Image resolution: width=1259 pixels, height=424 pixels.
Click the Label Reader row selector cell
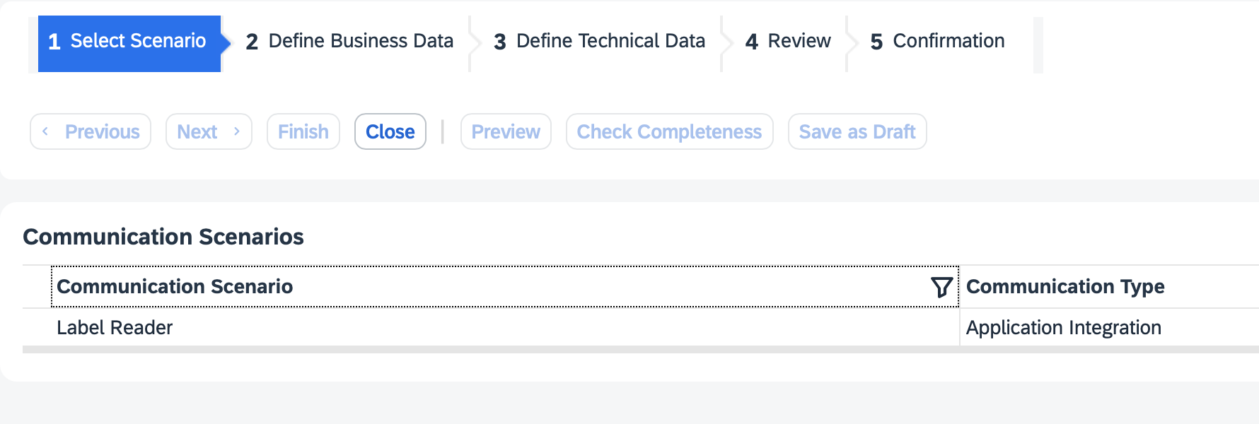pyautogui.click(x=37, y=328)
